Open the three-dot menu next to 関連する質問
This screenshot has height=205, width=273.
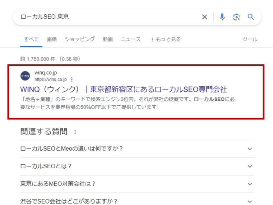75,132
